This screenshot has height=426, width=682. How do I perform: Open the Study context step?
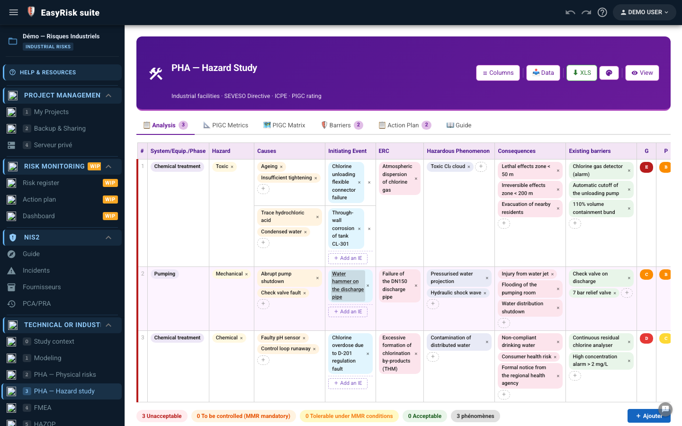coord(63,342)
